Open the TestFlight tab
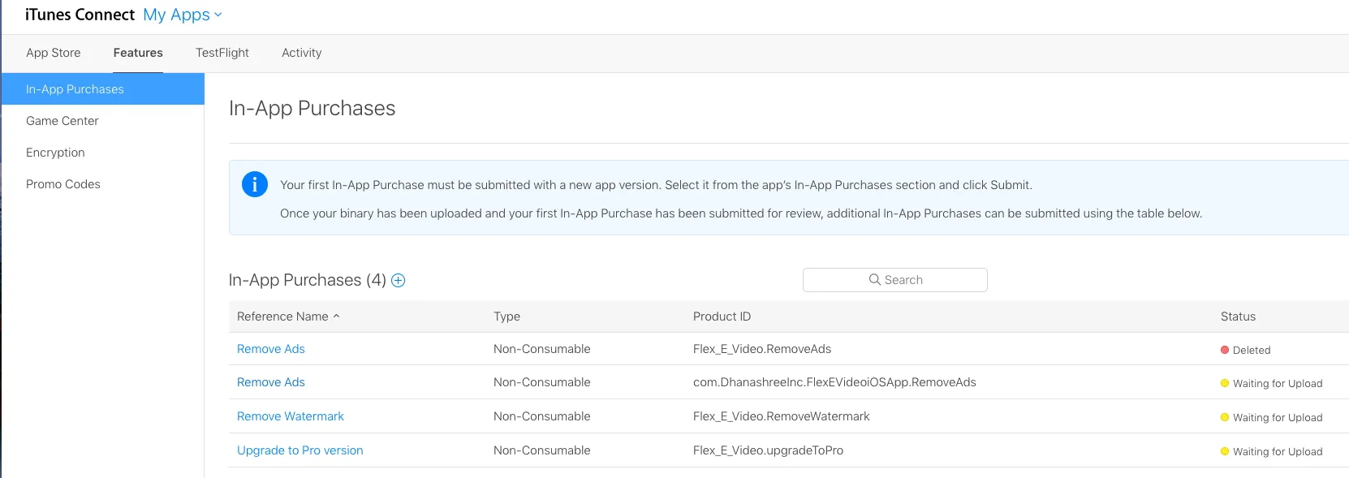The width and height of the screenshot is (1349, 478). click(x=222, y=53)
